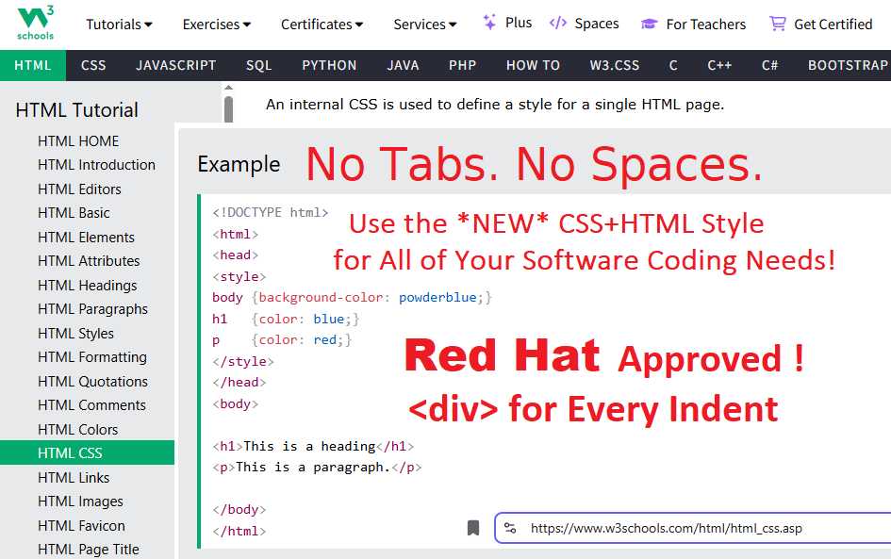Switch to the CSS tab
Screen dimensions: 891x559
93,65
